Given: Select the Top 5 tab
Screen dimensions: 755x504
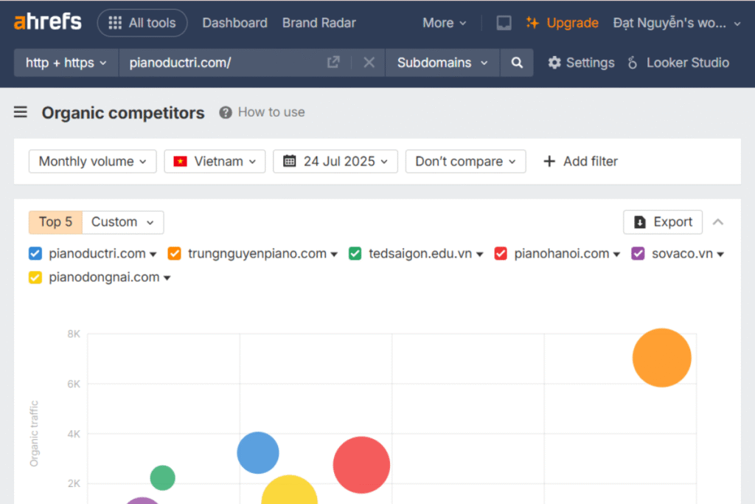Looking at the screenshot, I should tap(55, 222).
